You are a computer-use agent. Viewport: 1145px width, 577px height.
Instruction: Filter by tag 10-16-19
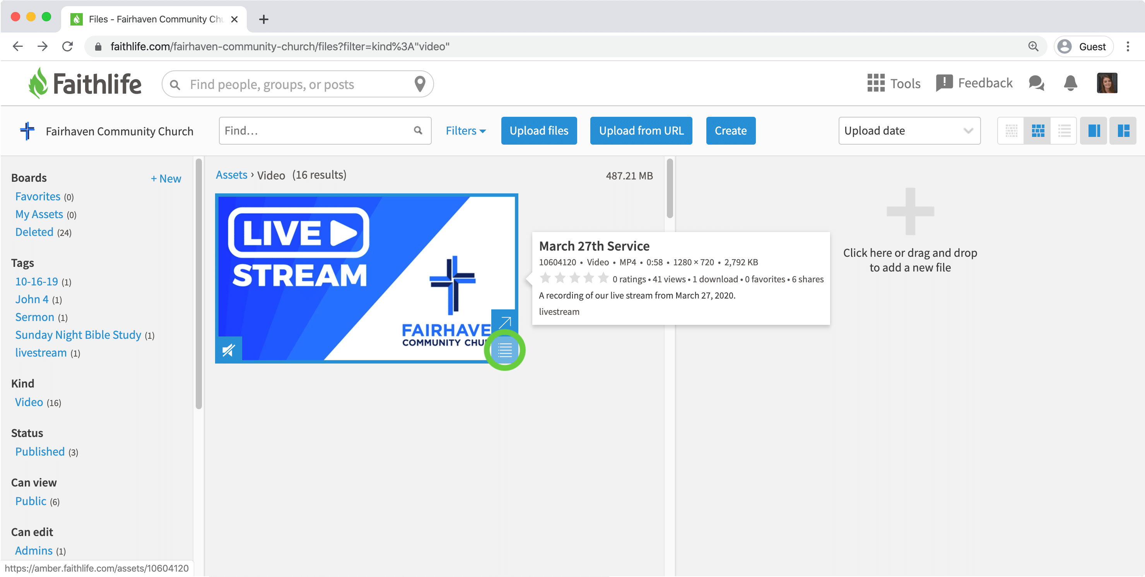pos(36,282)
